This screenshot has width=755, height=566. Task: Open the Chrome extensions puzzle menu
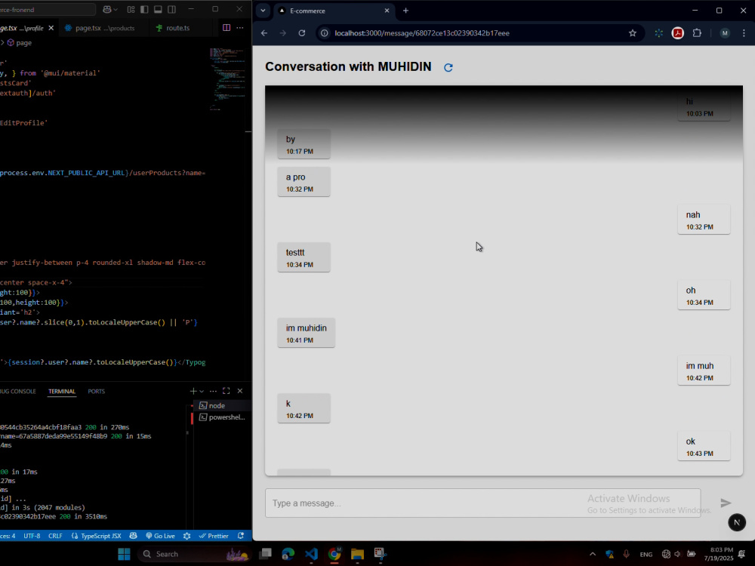697,33
